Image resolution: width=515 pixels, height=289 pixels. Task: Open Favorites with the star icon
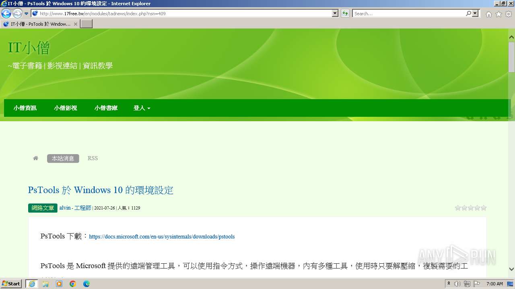tap(499, 14)
